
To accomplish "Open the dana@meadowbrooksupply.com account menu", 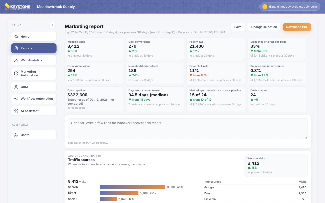I will point(289,7).
